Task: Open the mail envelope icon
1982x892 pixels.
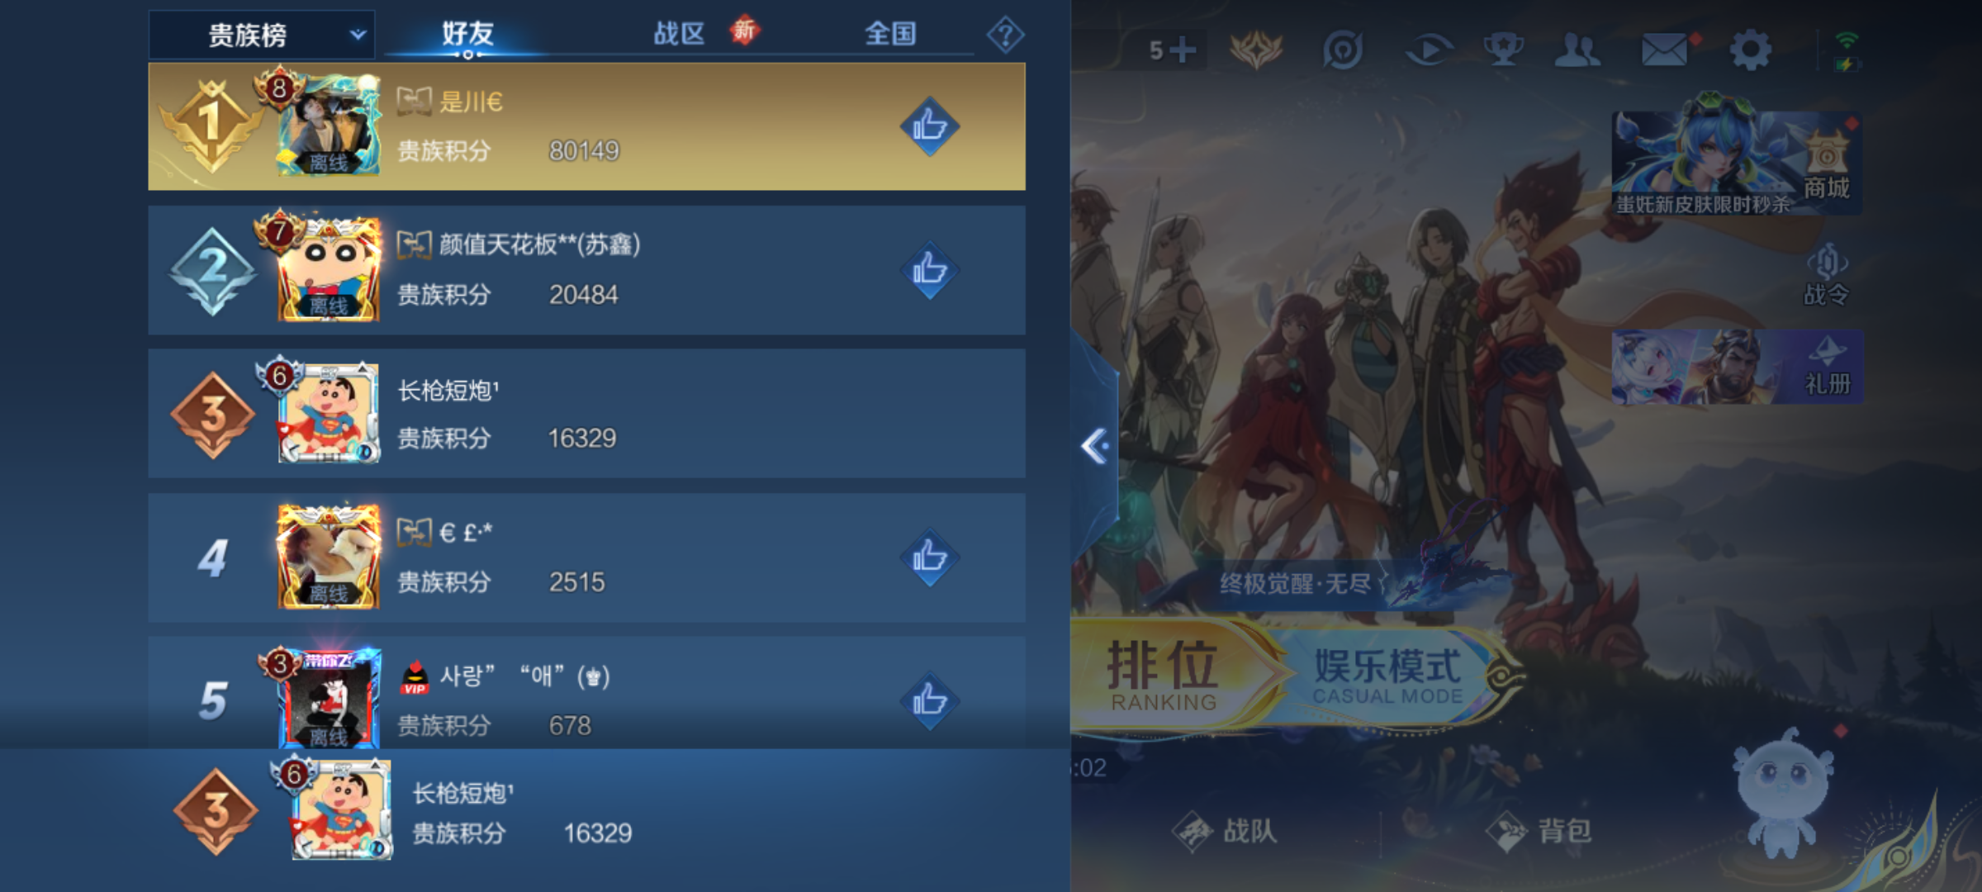Action: (1665, 50)
